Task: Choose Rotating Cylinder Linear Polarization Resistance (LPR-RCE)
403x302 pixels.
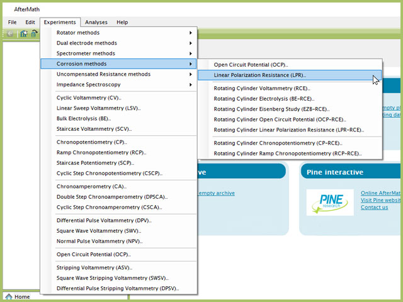Action: [x=290, y=130]
